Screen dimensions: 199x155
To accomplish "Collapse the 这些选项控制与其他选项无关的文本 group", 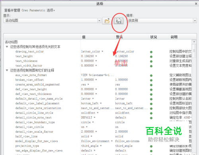I will 7,47.
